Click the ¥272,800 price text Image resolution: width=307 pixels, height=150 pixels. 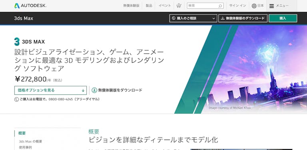(x=30, y=79)
